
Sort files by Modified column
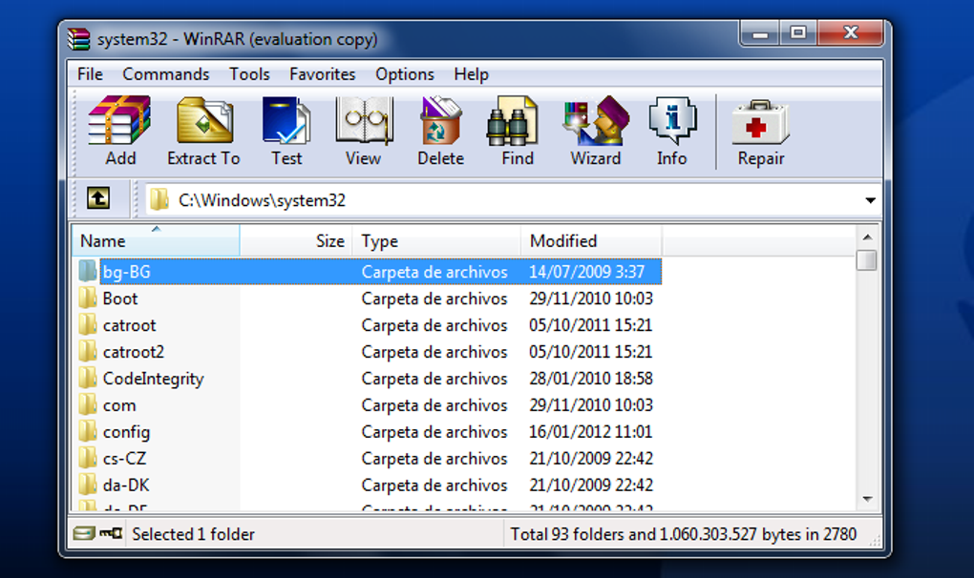[563, 241]
